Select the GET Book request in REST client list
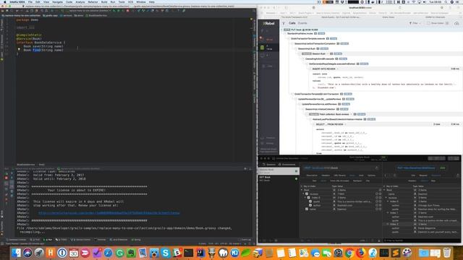This screenshot has width=463, height=260. tap(278, 178)
